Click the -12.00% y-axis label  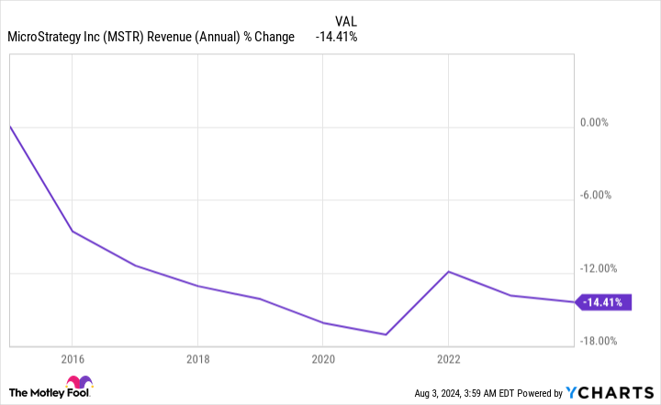(599, 268)
